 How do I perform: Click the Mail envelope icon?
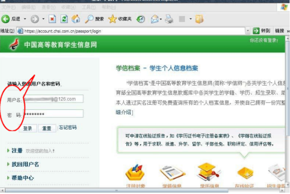click(x=154, y=19)
